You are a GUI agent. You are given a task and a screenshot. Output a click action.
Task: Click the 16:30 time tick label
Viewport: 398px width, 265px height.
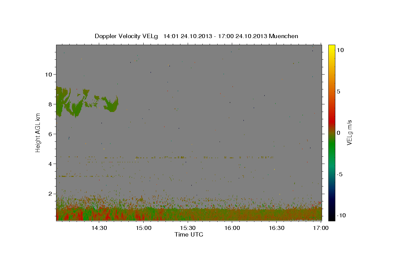click(x=277, y=228)
